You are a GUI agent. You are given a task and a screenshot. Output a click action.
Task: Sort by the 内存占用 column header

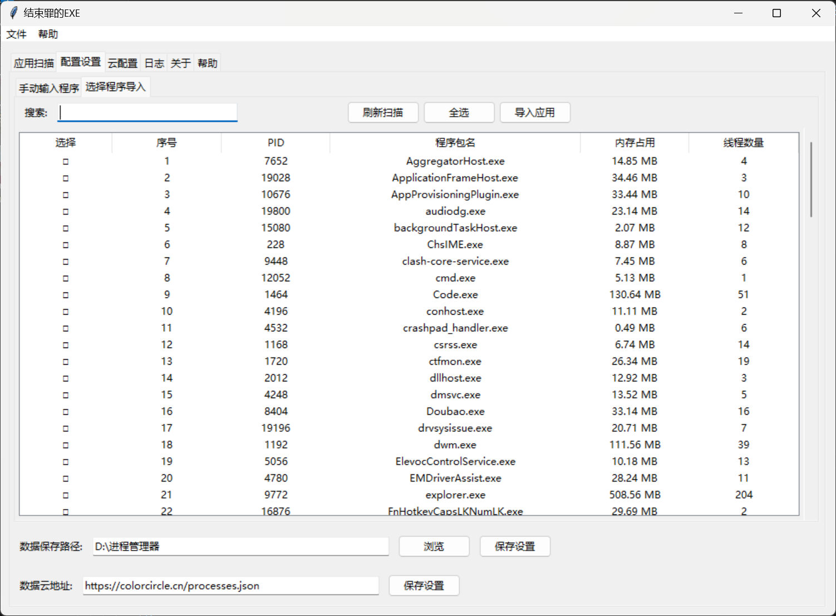pyautogui.click(x=635, y=143)
